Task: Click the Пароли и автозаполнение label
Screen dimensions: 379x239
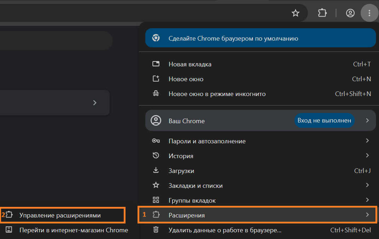Action: point(207,141)
